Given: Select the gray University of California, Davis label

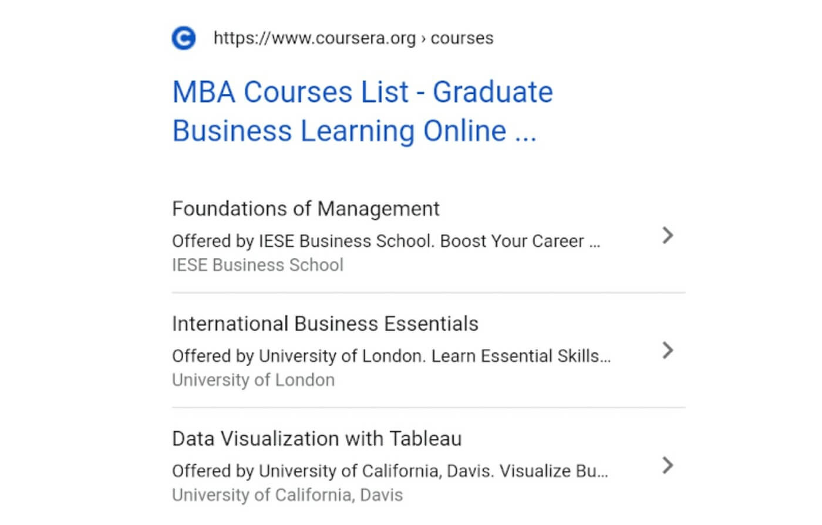Looking at the screenshot, I should [288, 495].
